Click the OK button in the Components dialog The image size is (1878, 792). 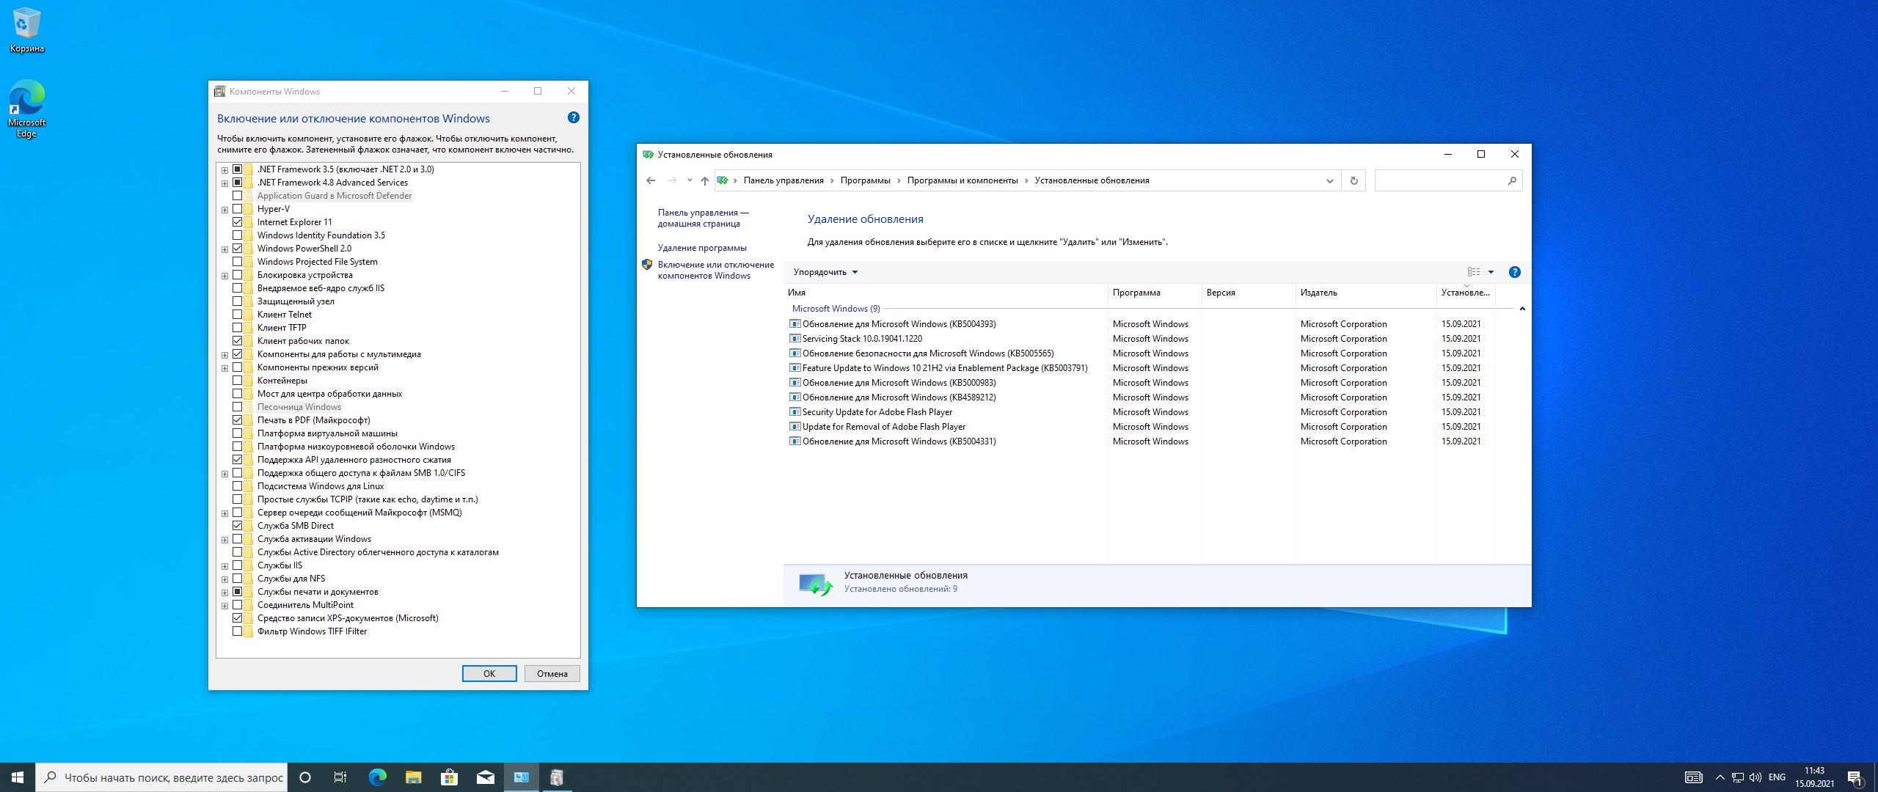pos(489,673)
